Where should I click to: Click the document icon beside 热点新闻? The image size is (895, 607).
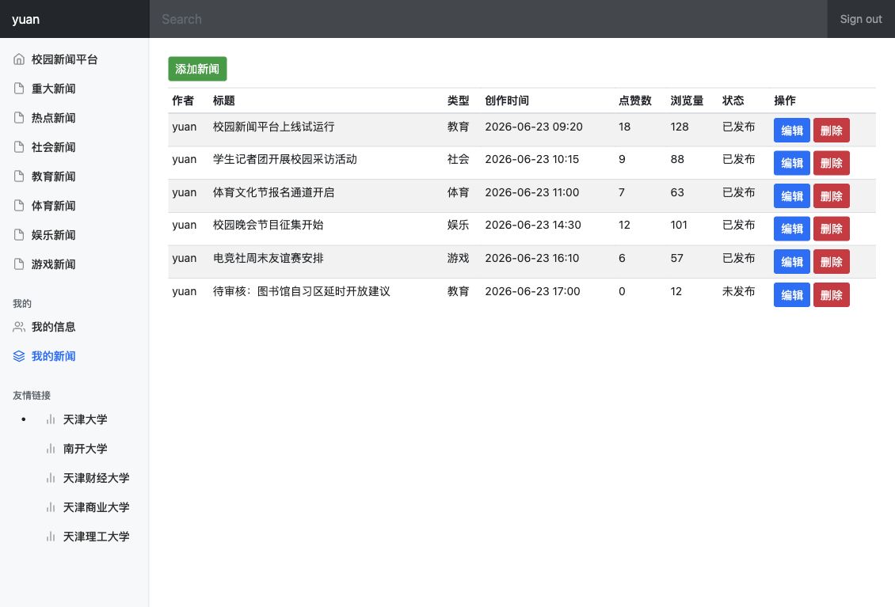tap(19, 117)
